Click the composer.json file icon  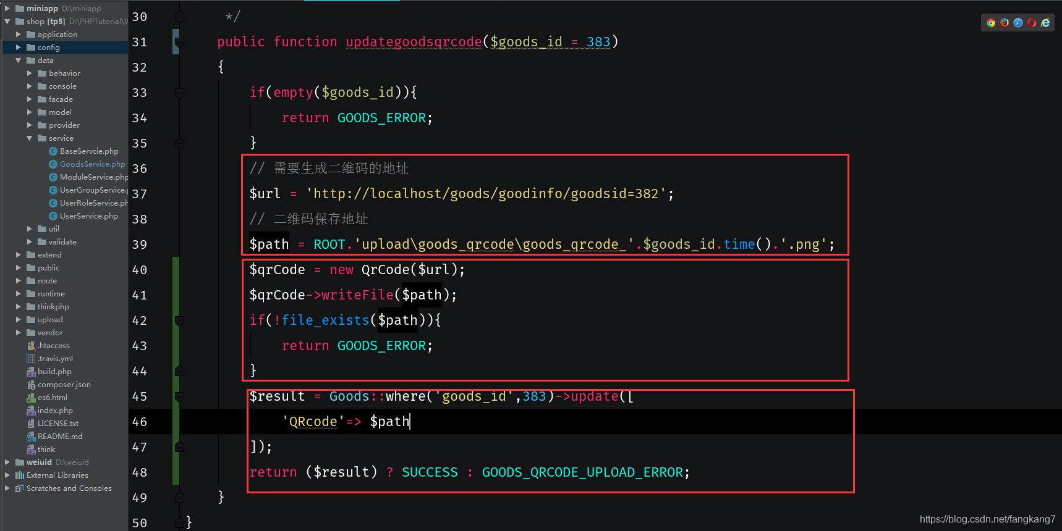point(31,385)
